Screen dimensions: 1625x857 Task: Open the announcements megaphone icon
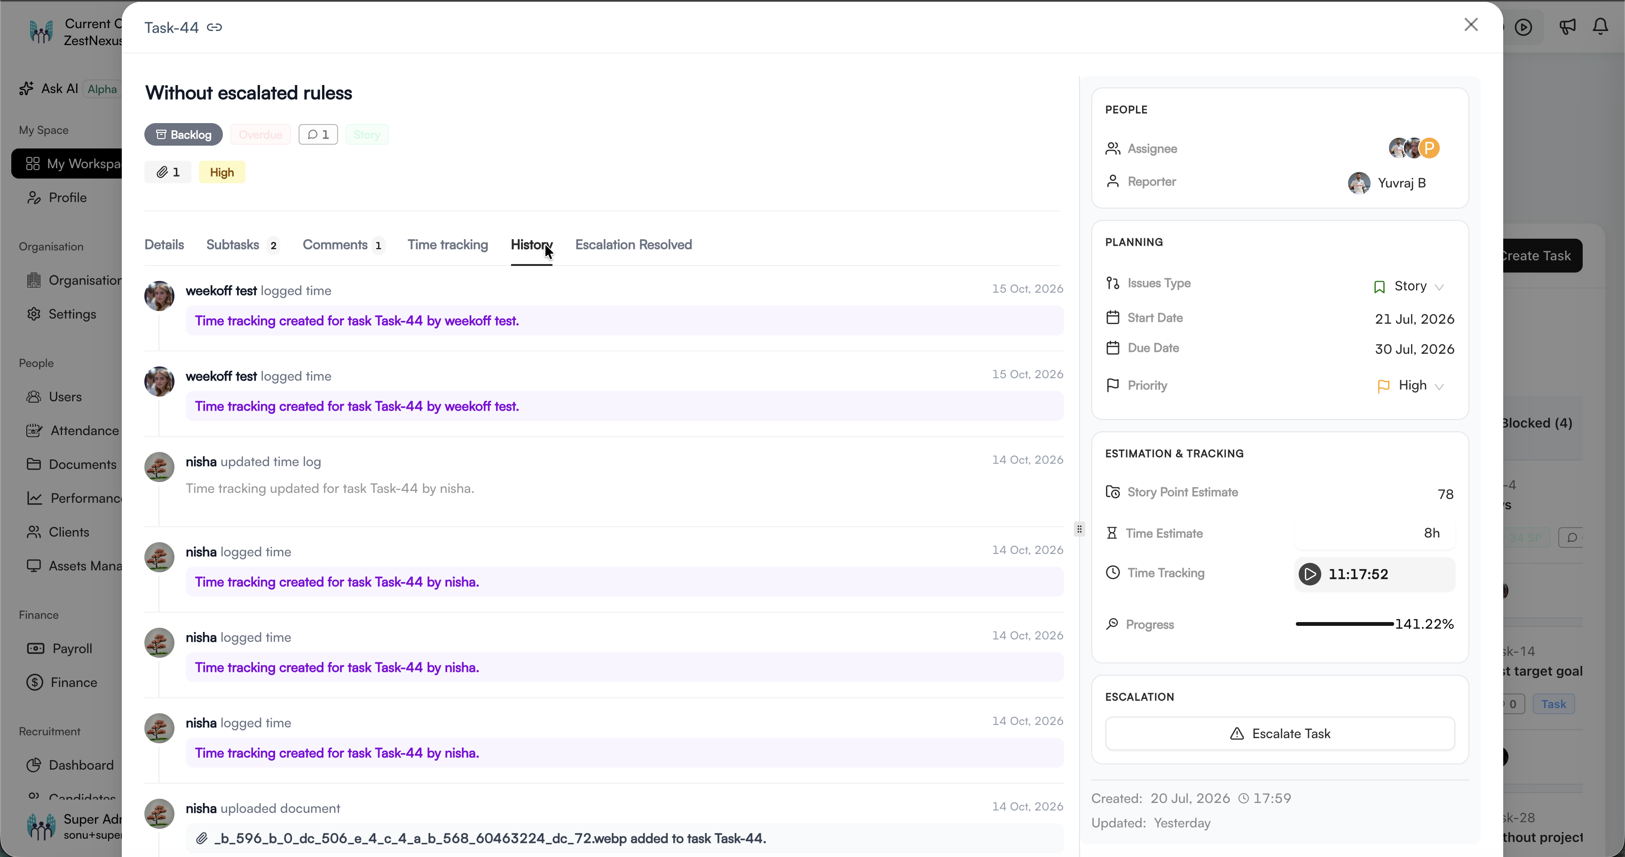pyautogui.click(x=1568, y=26)
